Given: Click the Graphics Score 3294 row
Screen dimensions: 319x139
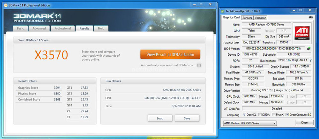Looking at the screenshot, I should click(39, 88).
